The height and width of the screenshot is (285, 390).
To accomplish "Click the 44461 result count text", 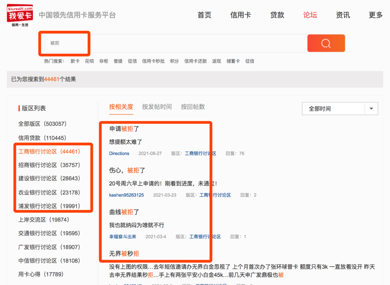I will tap(52, 79).
